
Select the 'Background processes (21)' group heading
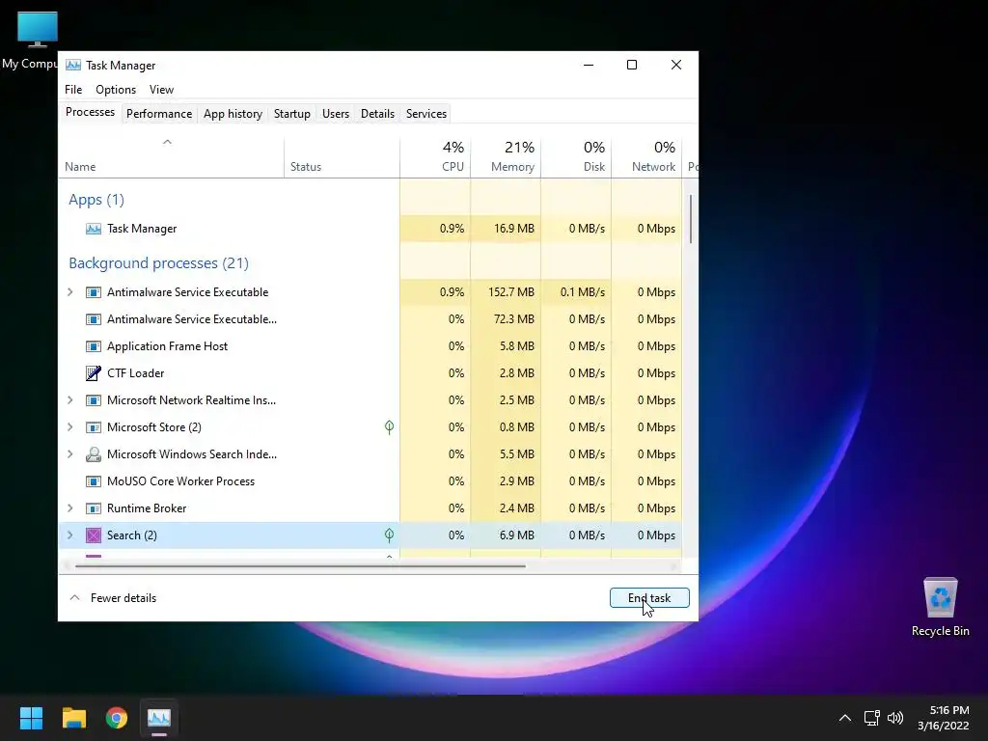coord(159,263)
